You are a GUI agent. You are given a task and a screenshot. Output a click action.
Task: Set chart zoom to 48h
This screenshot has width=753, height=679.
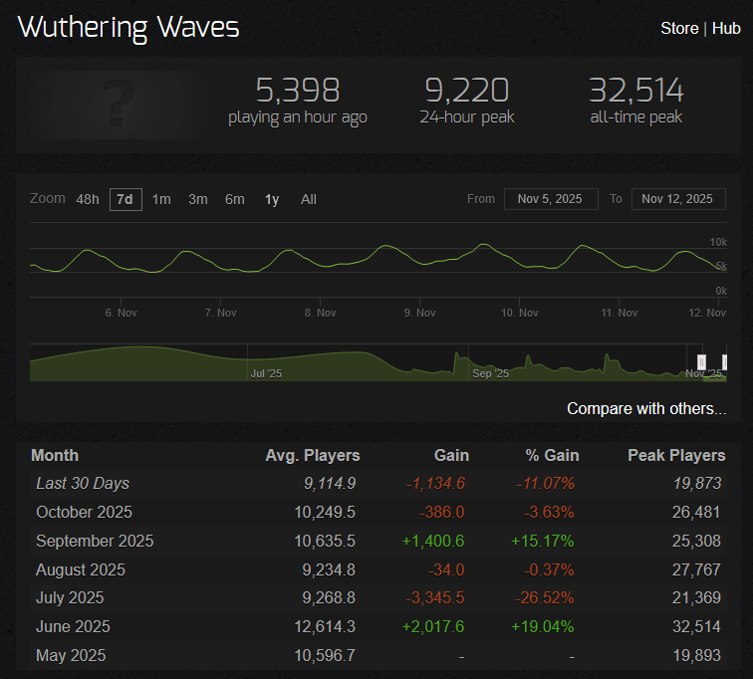click(88, 199)
